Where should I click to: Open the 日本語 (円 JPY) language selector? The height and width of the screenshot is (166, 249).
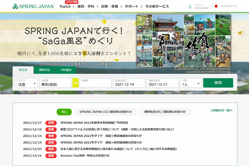click(x=229, y=6)
